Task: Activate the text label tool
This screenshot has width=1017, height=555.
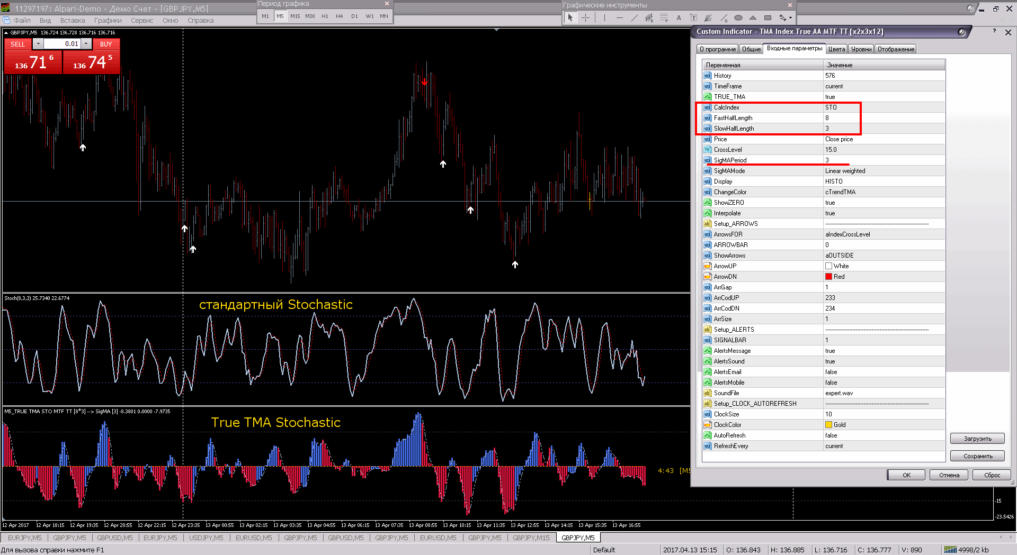Action: (693, 18)
